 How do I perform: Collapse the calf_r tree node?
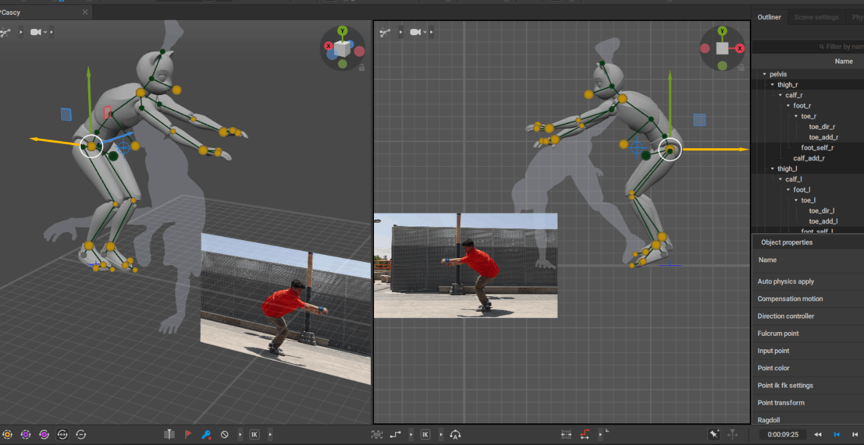[780, 95]
